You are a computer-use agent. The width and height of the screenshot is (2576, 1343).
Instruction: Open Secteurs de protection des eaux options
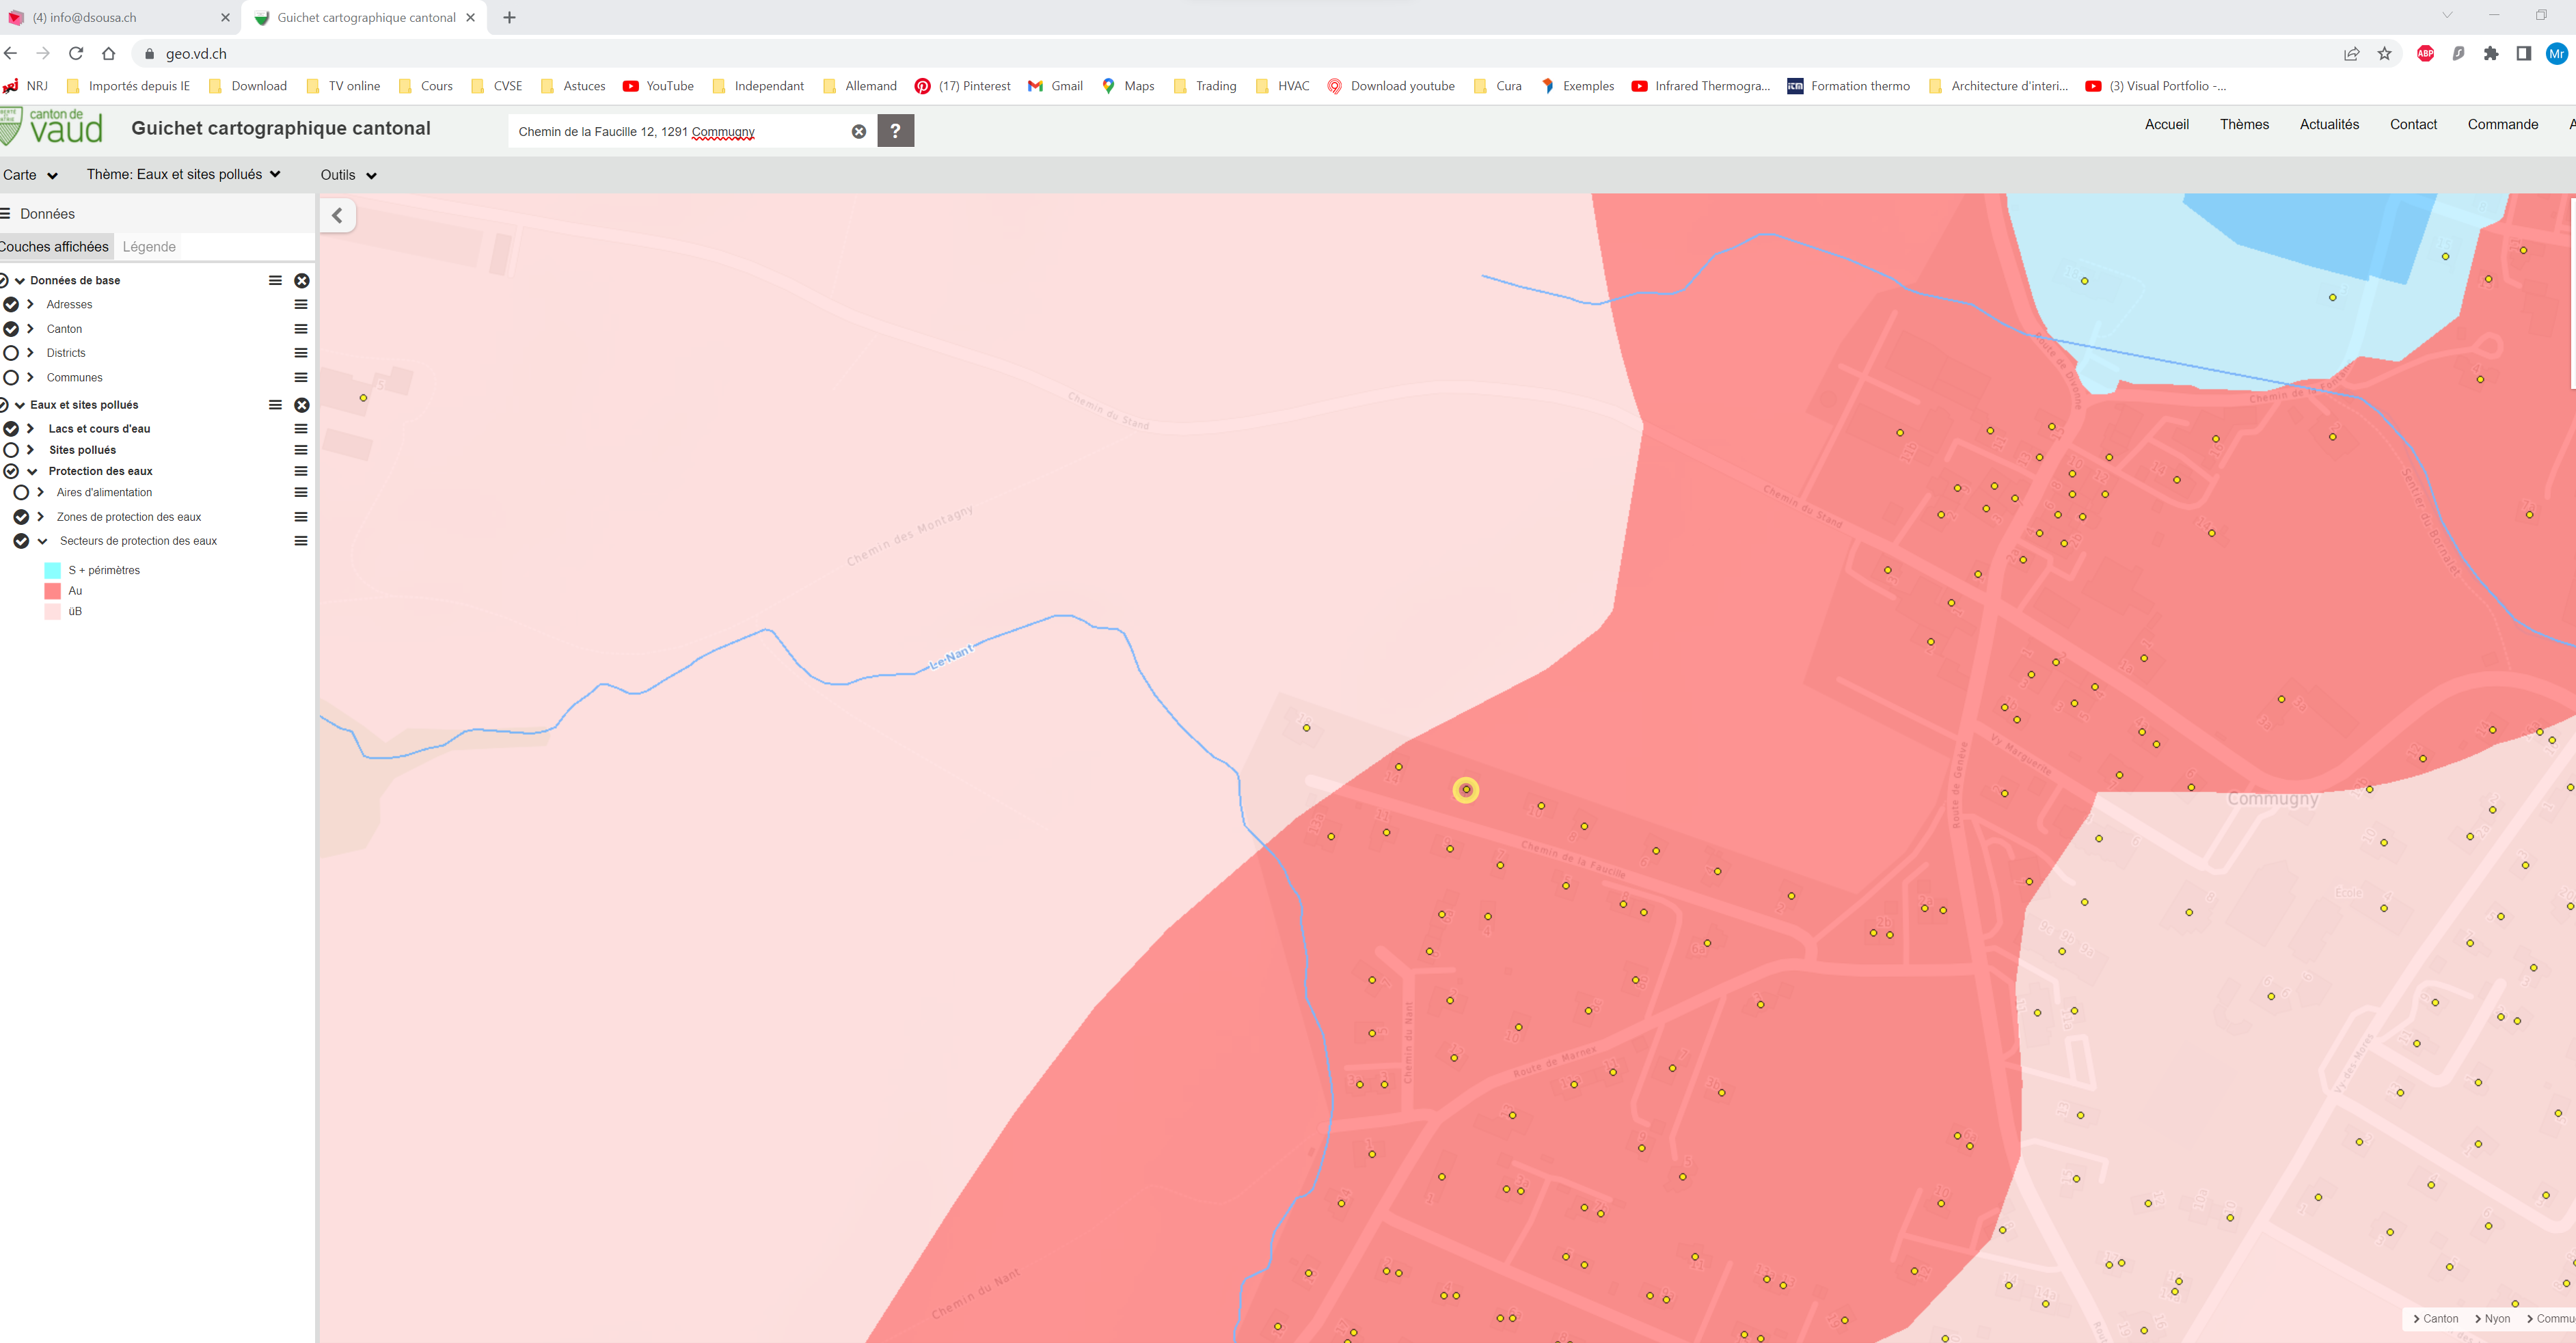(x=301, y=541)
